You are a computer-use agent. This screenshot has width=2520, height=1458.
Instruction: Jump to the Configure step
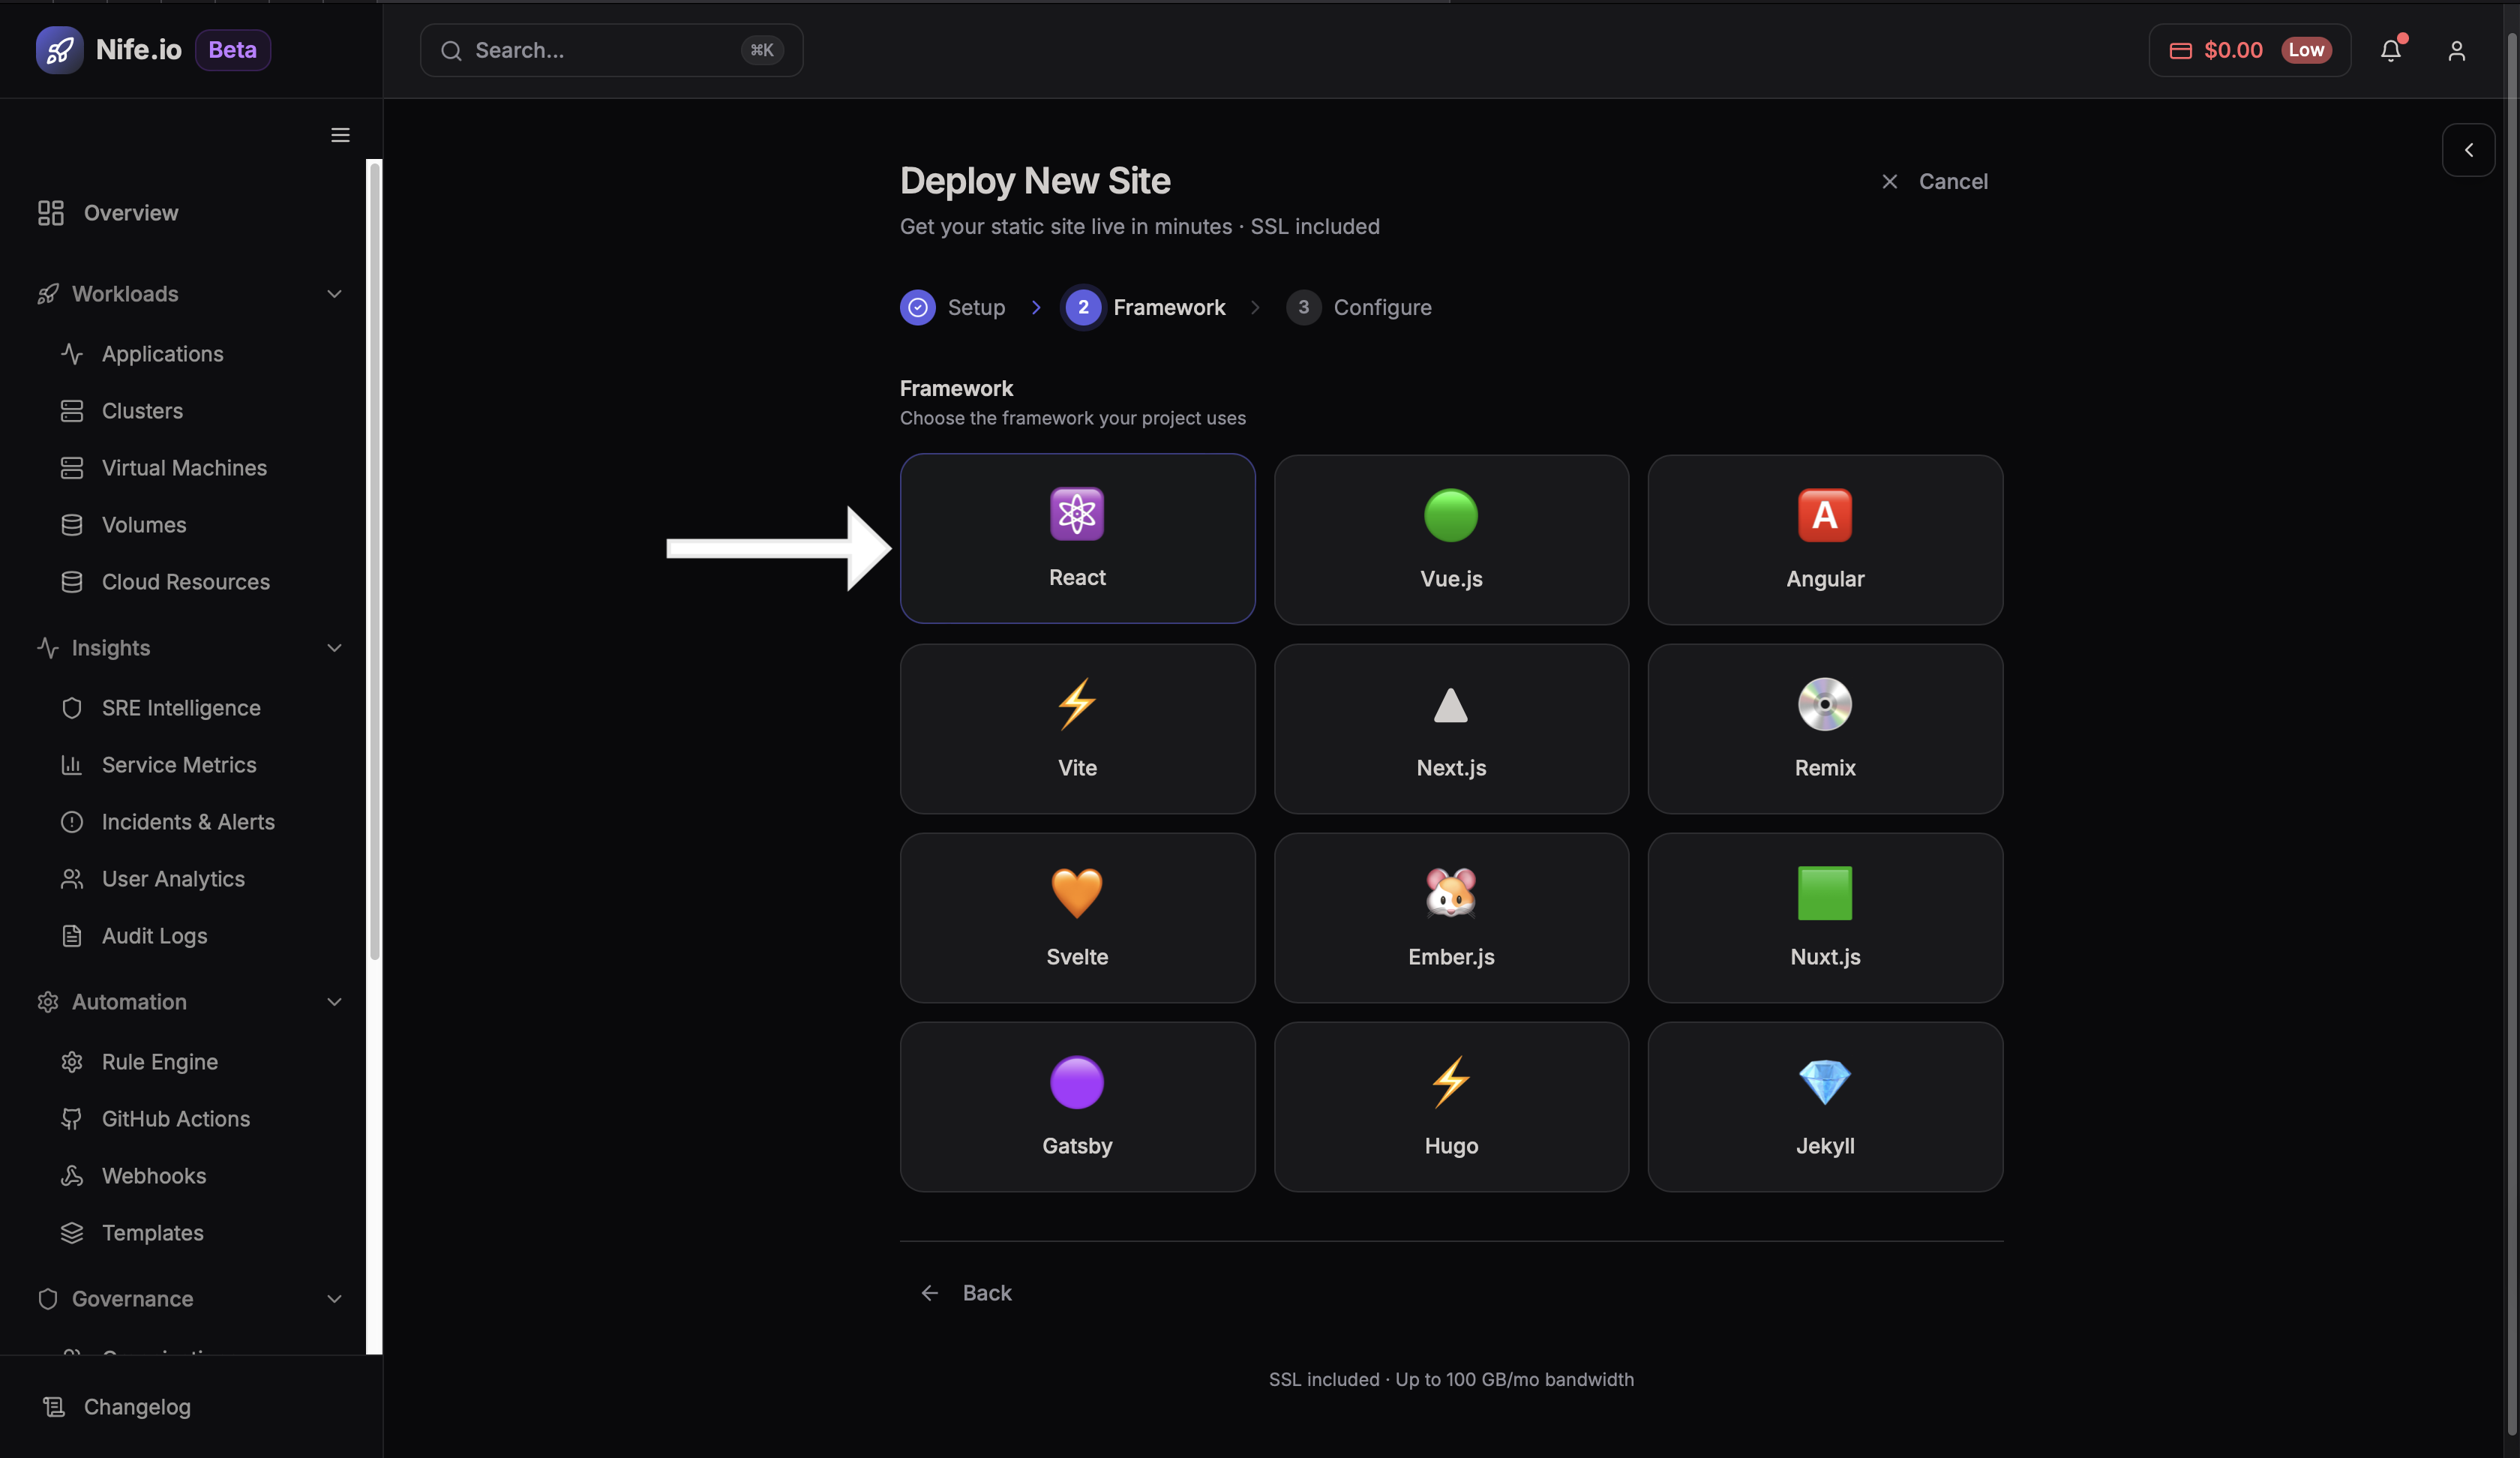click(1360, 307)
